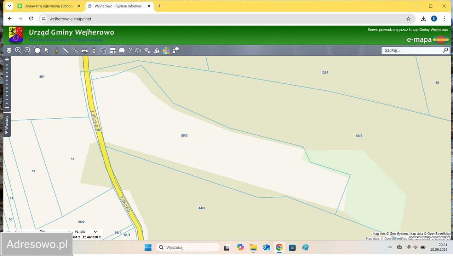Open the colored grid palette icon
Image resolution: width=453 pixels, height=256 pixels.
coord(166,50)
